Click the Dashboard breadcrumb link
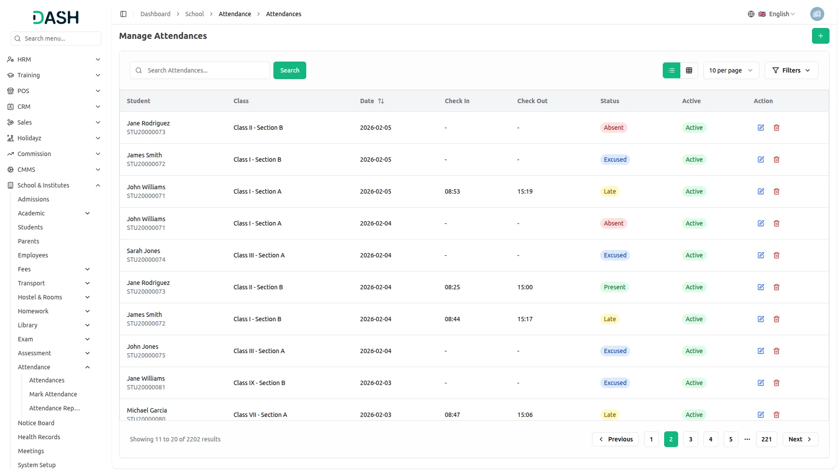The width and height of the screenshot is (840, 472). tap(155, 14)
